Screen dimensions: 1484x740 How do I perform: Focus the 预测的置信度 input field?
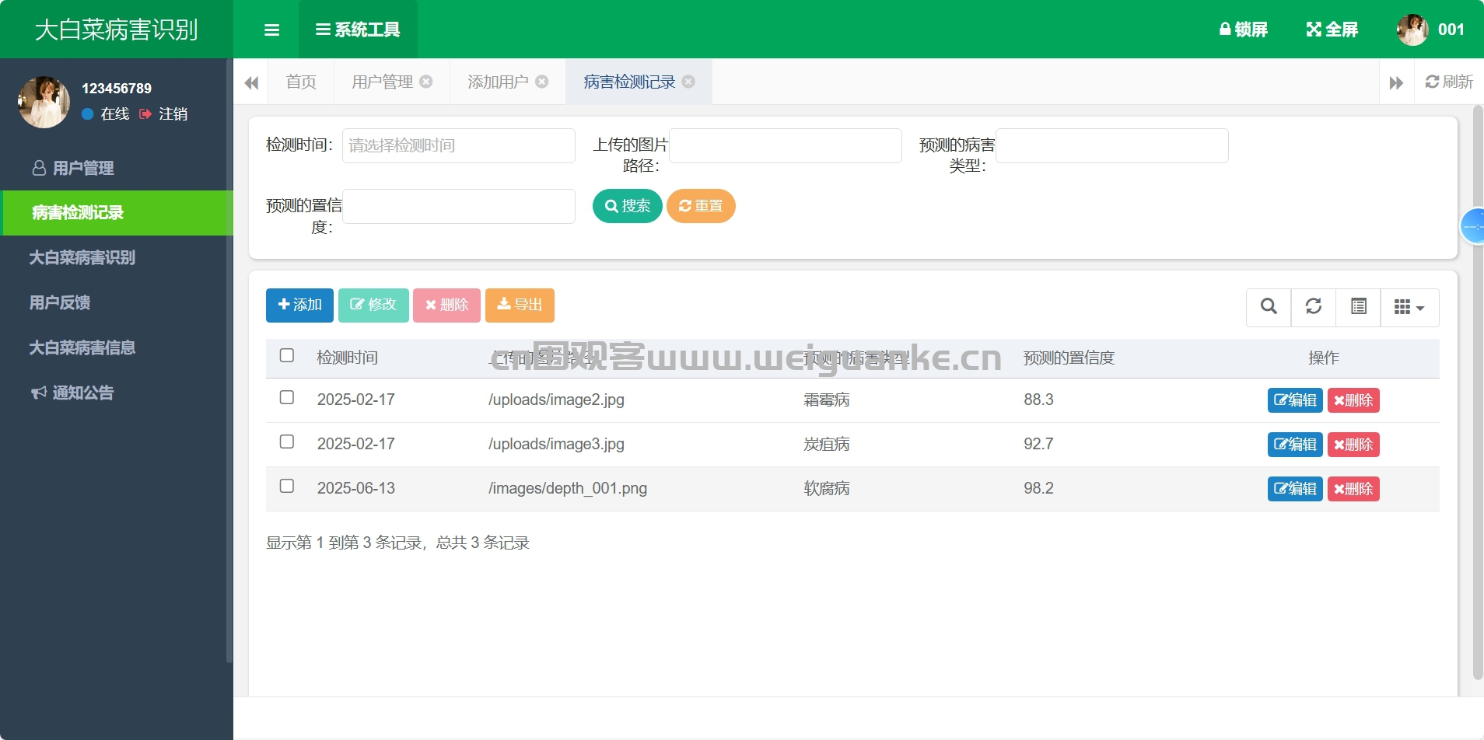click(x=459, y=206)
